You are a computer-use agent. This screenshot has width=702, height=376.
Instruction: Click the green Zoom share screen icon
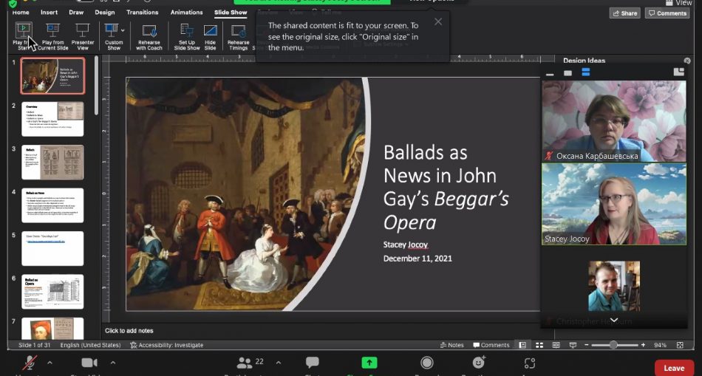(369, 363)
